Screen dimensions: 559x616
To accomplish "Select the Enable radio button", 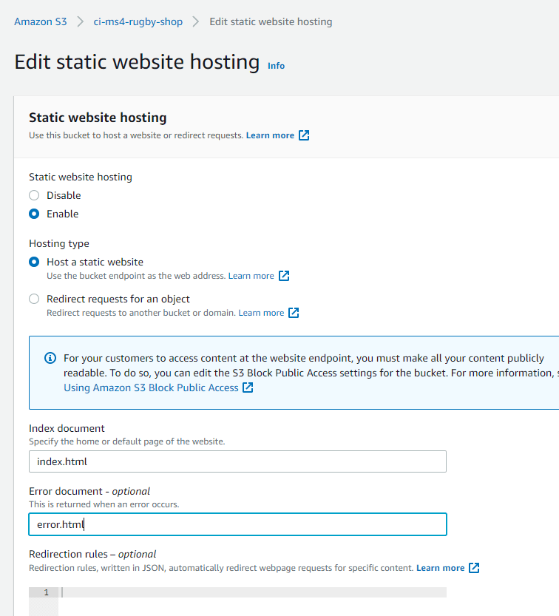I will [34, 214].
